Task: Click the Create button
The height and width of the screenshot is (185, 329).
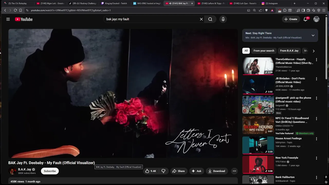Action: coord(291,19)
